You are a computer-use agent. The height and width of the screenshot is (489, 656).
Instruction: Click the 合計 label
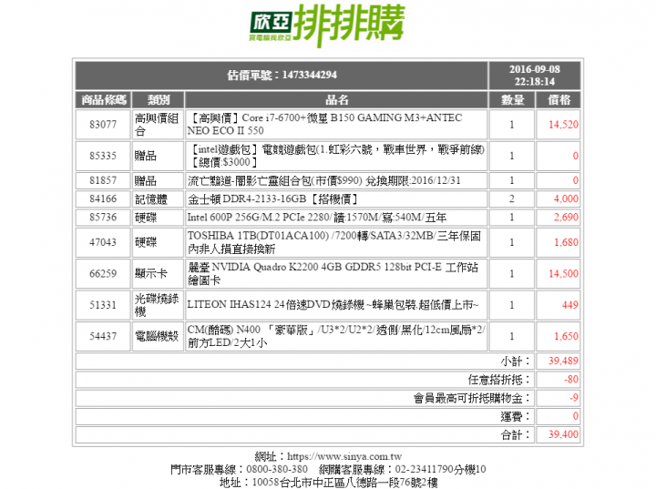[x=516, y=435]
